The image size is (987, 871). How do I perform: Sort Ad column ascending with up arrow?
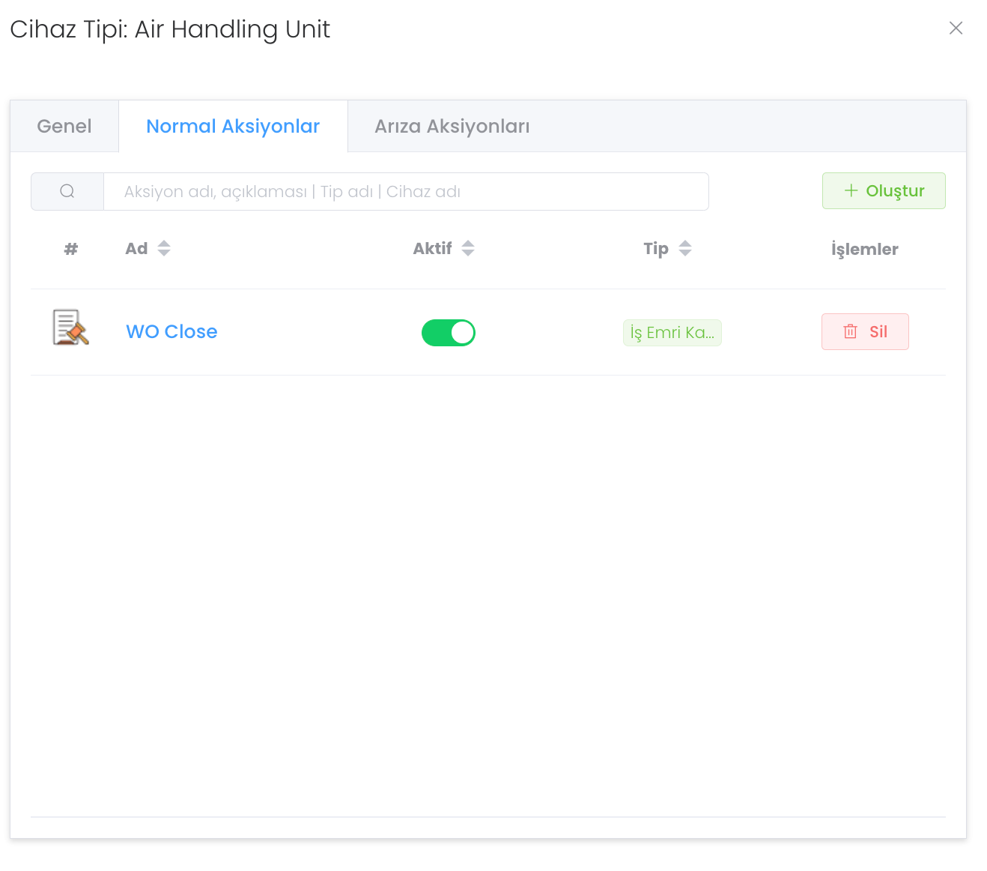(164, 244)
